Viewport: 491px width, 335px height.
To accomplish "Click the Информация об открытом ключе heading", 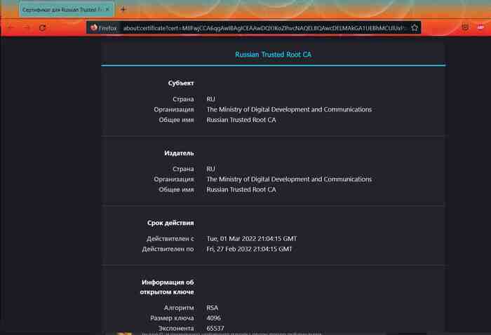I will pos(167,287).
